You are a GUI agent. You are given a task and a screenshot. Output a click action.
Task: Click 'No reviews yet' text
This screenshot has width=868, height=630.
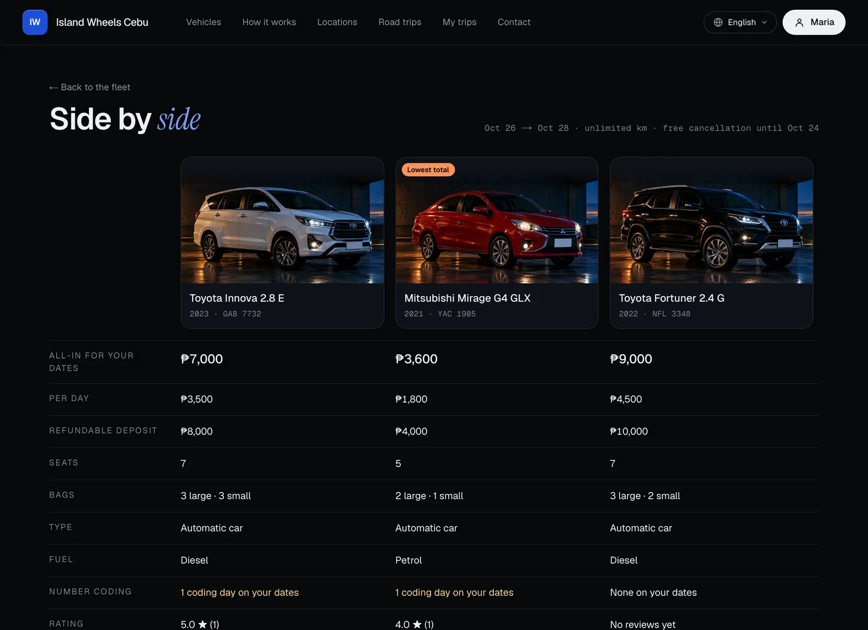click(643, 625)
